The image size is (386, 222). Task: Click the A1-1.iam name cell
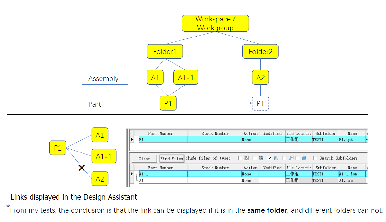[352, 174]
